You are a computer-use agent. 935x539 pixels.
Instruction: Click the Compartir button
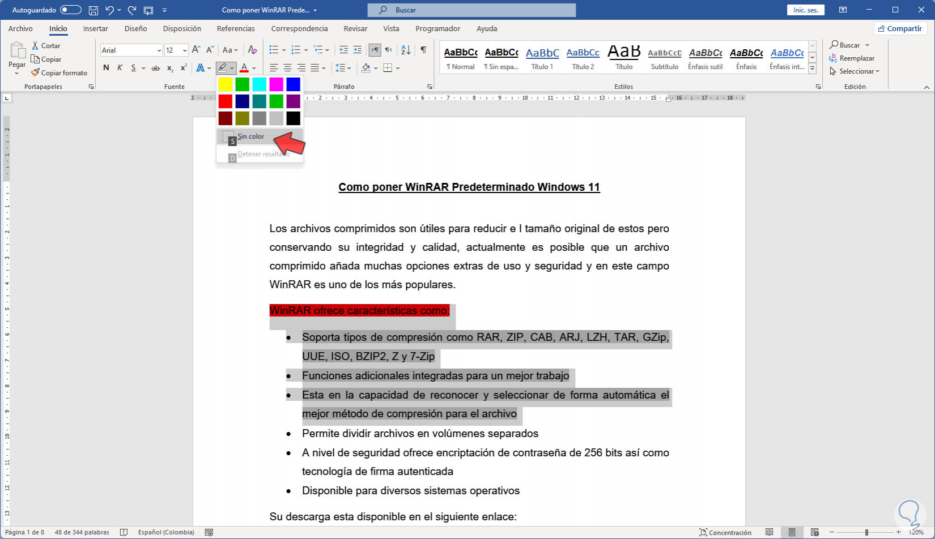coord(900,29)
